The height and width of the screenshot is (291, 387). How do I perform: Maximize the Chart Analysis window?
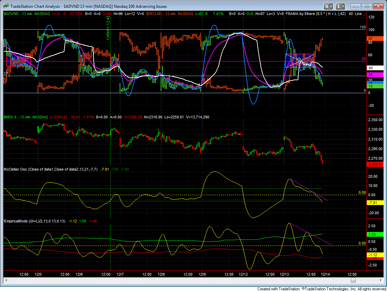tap(367, 6)
